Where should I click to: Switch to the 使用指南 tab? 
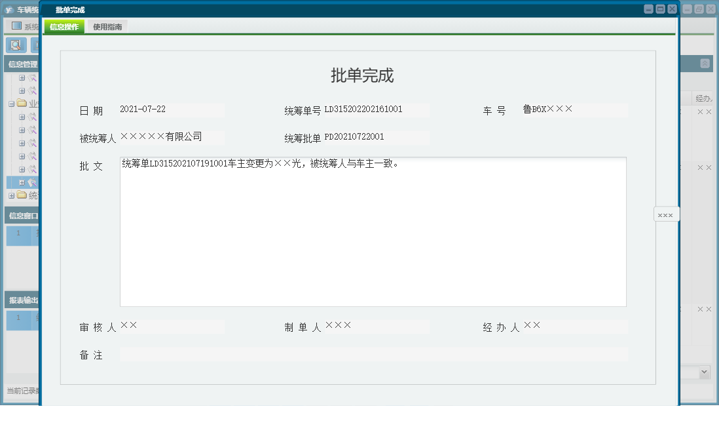click(106, 28)
